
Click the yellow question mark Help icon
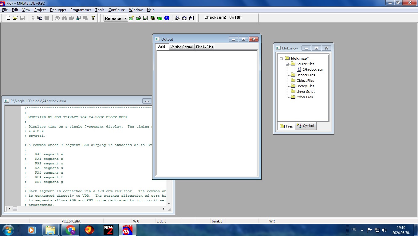pyautogui.click(x=93, y=18)
